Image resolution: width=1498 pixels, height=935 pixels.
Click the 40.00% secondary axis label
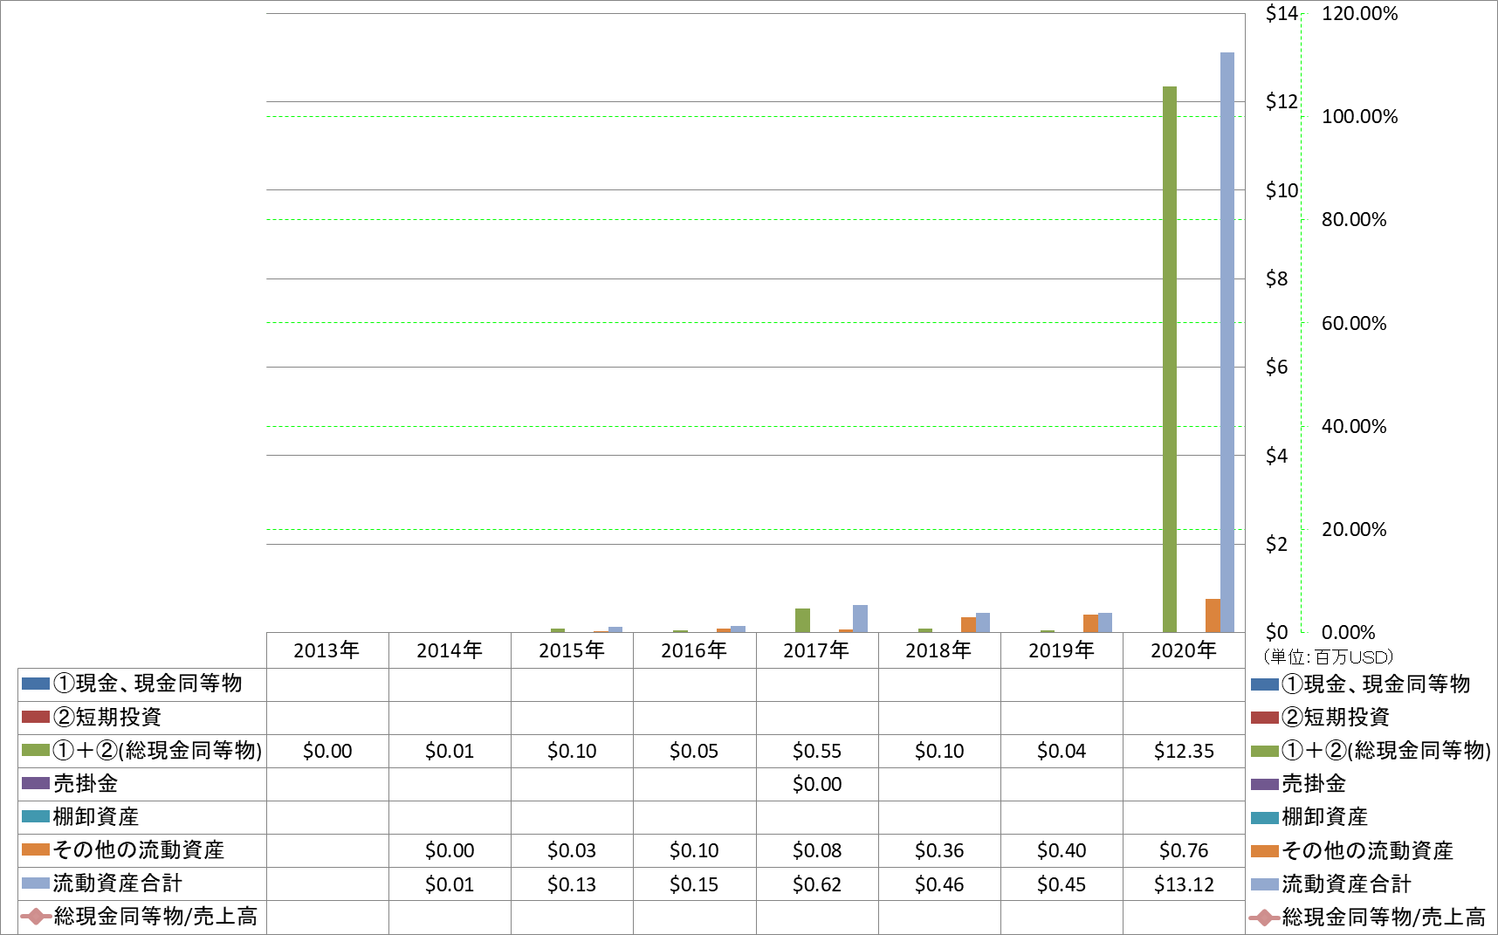1354,426
